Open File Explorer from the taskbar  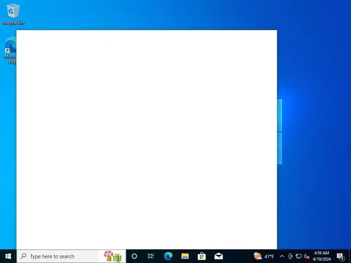pyautogui.click(x=185, y=256)
